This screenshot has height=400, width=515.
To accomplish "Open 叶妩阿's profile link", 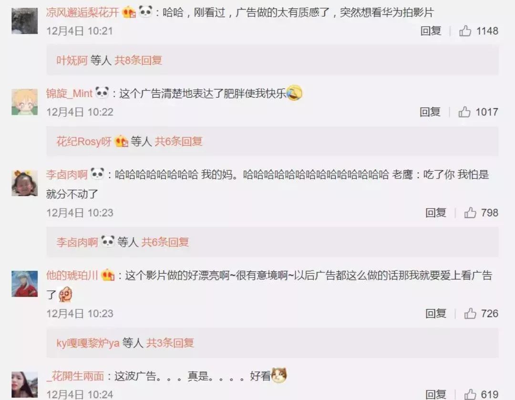I will coord(72,60).
